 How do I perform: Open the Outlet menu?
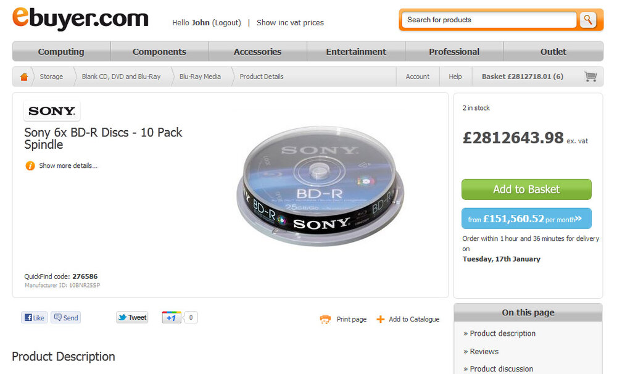coord(553,52)
